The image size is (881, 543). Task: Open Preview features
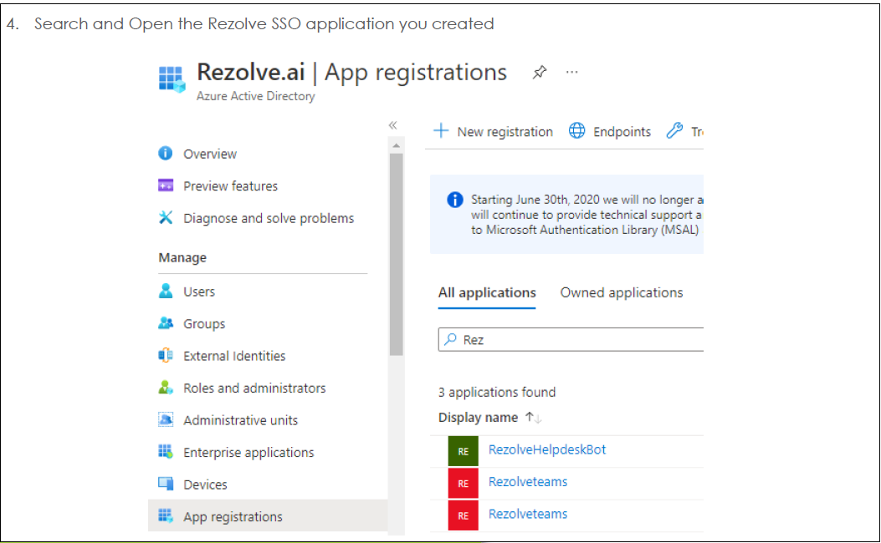[230, 185]
